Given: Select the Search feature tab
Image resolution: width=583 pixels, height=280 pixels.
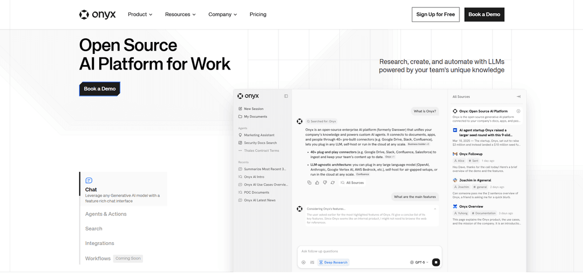Looking at the screenshot, I should pos(94,229).
